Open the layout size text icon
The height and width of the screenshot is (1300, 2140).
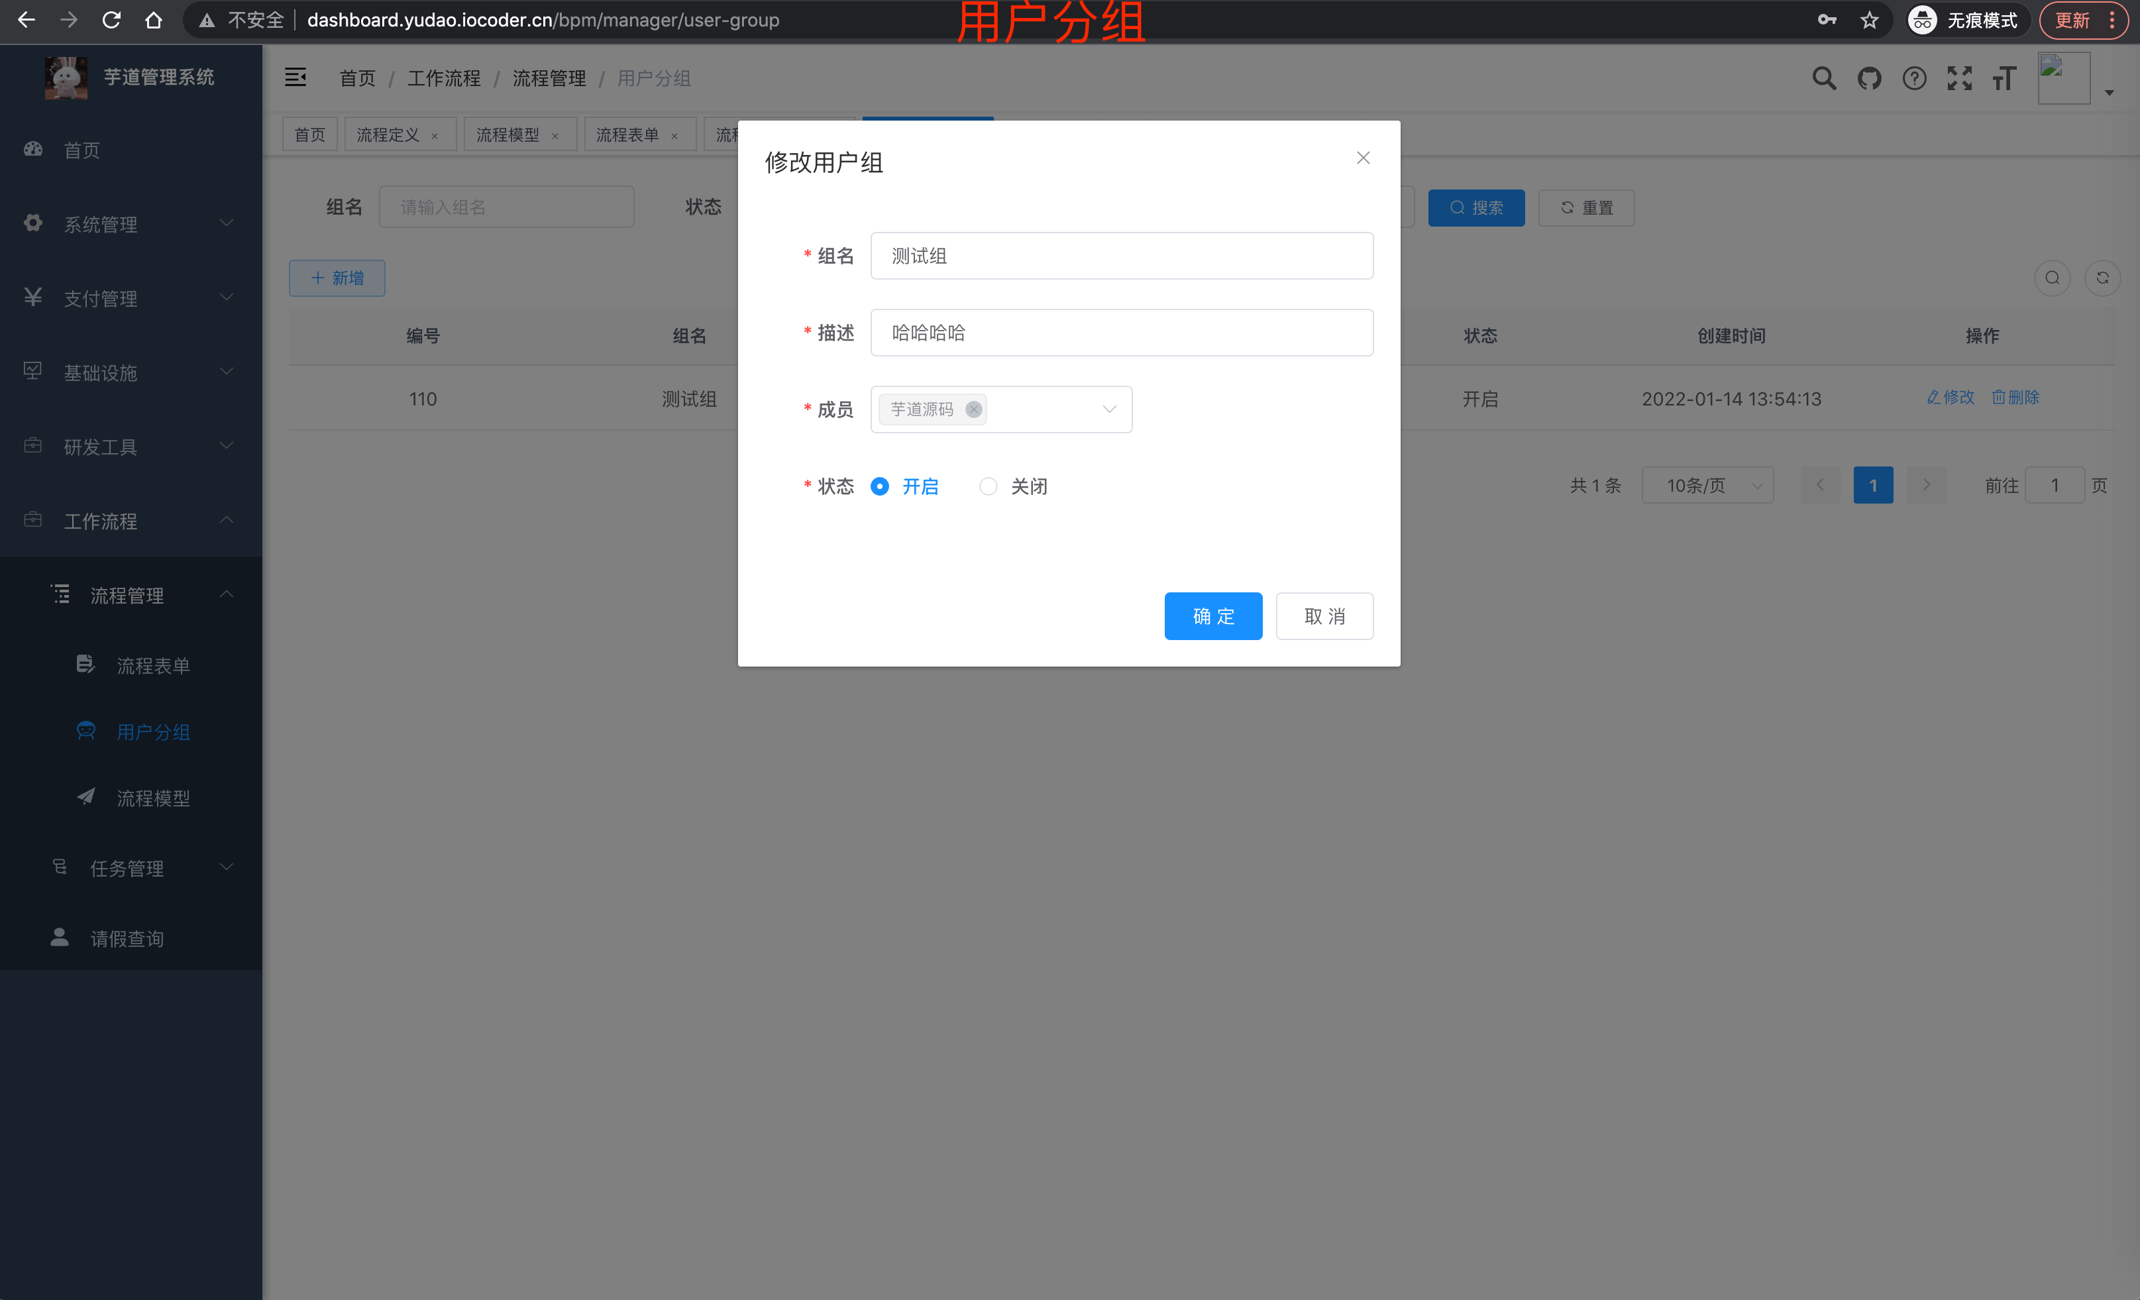tap(2004, 78)
